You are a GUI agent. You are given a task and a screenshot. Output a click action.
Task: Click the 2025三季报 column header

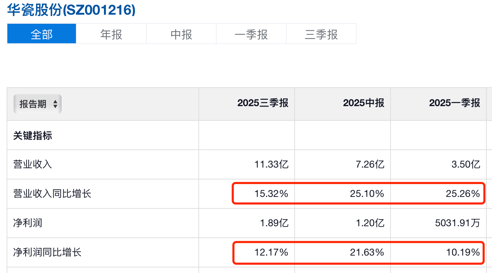262,103
